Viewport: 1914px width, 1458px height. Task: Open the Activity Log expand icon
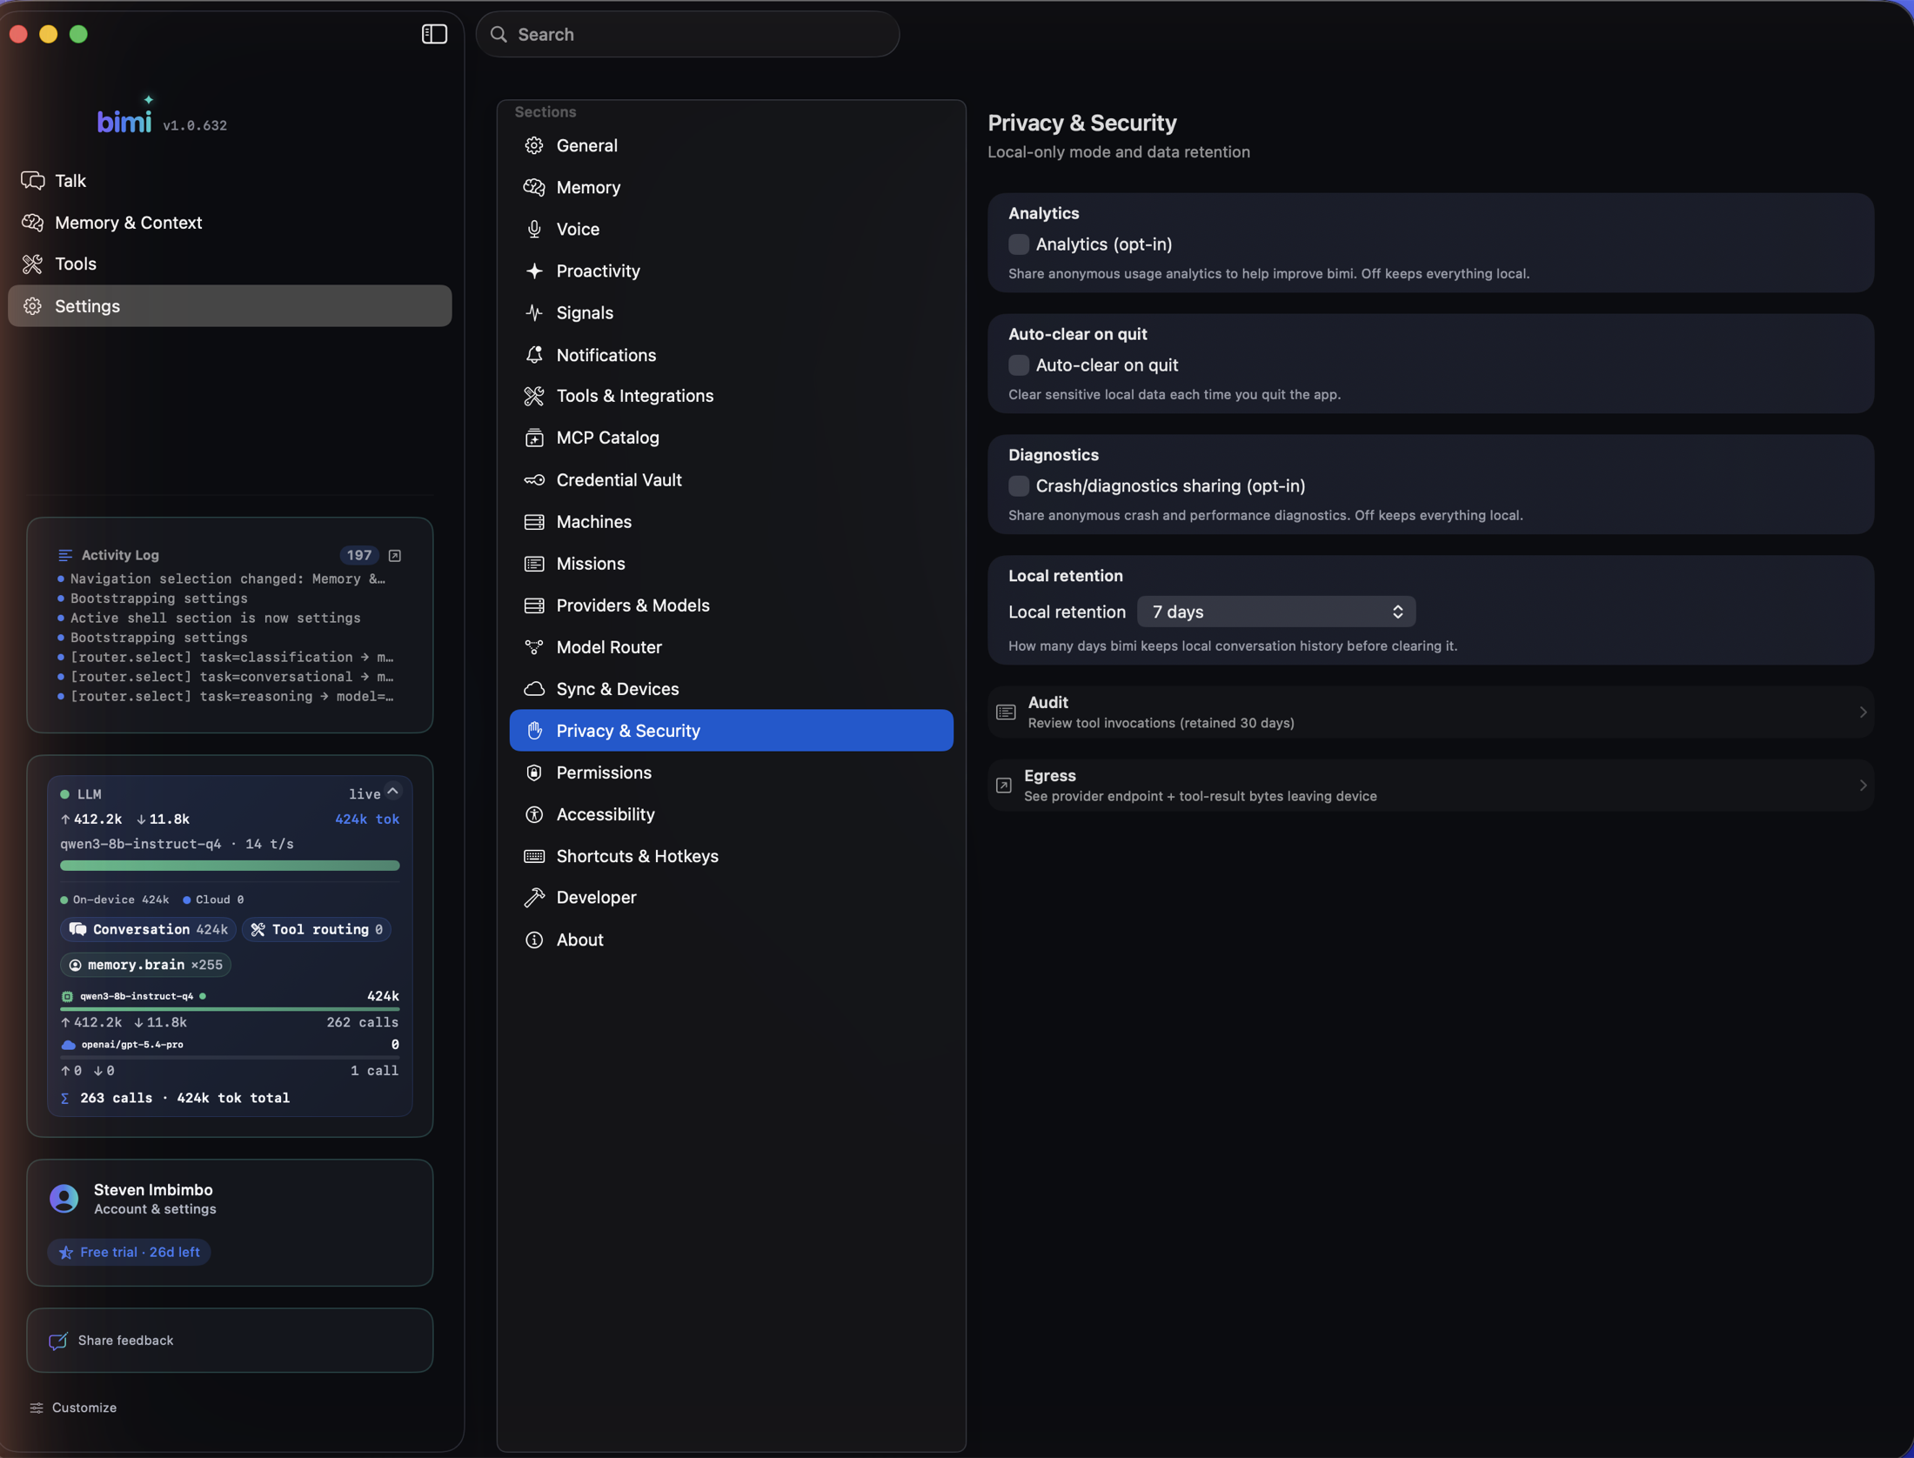[x=395, y=555]
